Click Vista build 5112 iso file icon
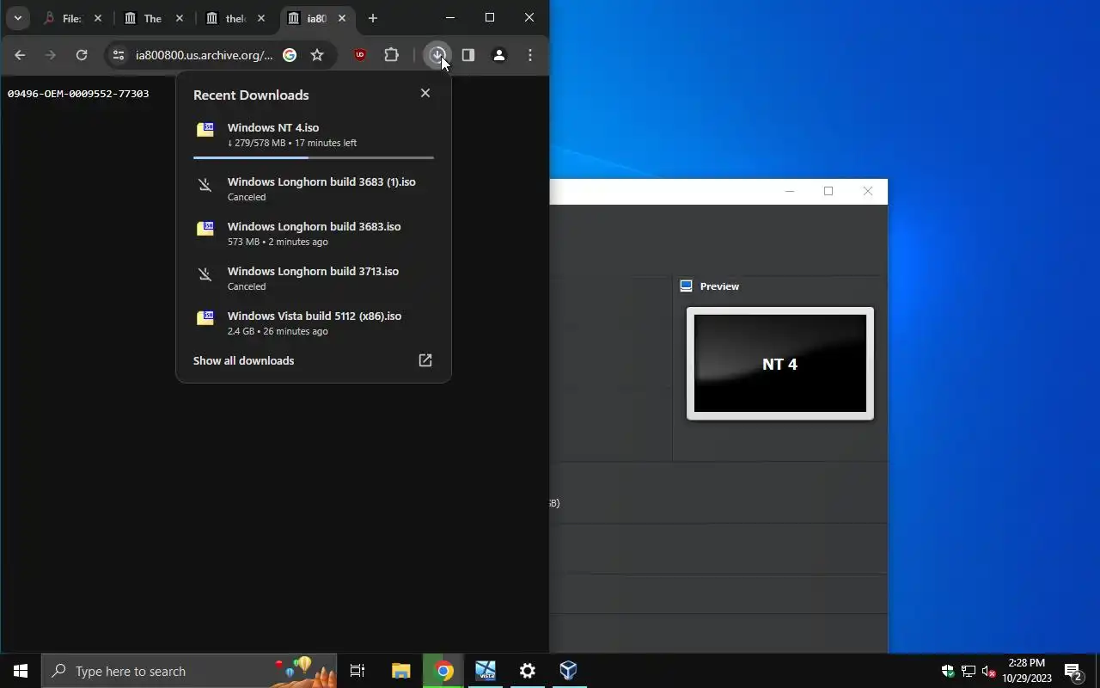Image resolution: width=1100 pixels, height=688 pixels. (205, 318)
